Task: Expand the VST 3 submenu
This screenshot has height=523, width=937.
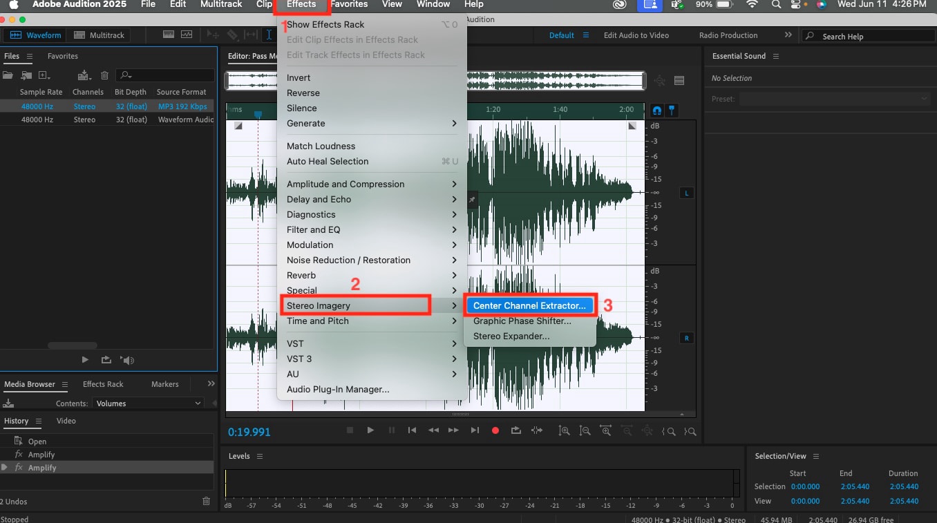Action: click(x=372, y=359)
